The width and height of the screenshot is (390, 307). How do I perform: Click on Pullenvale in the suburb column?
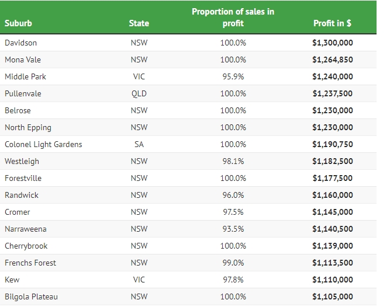coord(23,93)
